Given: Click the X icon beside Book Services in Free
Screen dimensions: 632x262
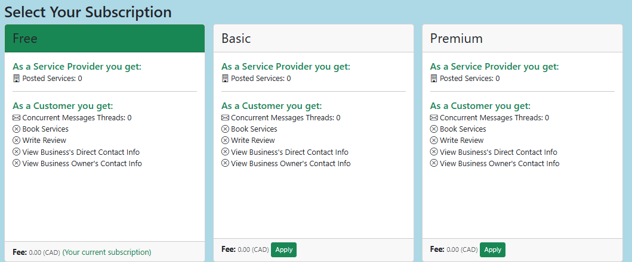Looking at the screenshot, I should tap(16, 129).
